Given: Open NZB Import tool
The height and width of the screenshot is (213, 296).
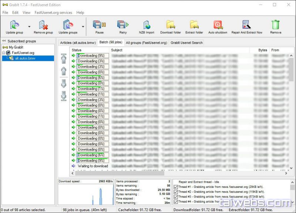Looking at the screenshot, I should (x=147, y=25).
